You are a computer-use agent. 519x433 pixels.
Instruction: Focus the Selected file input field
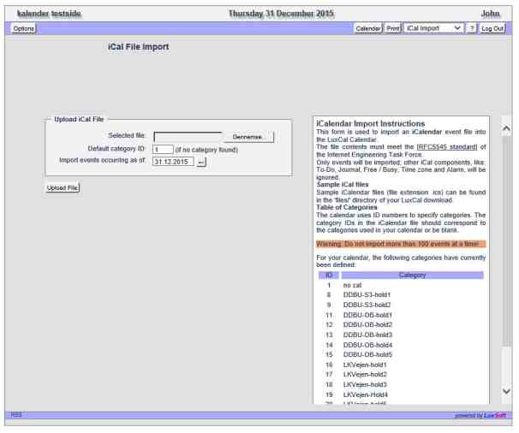coord(188,137)
